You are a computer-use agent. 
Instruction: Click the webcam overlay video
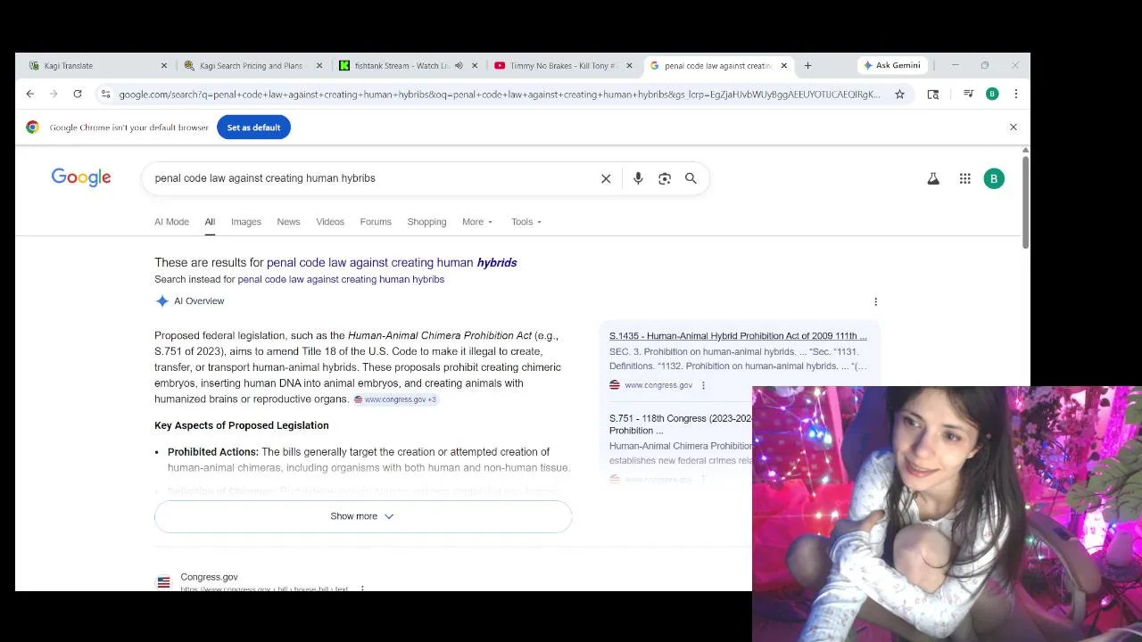coord(947,514)
